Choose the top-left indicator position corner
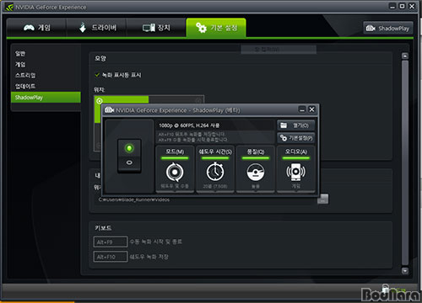Viewport: 422px width, 303px height. pyautogui.click(x=100, y=101)
